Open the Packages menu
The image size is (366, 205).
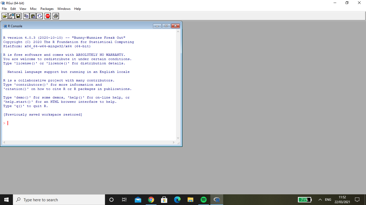click(47, 9)
